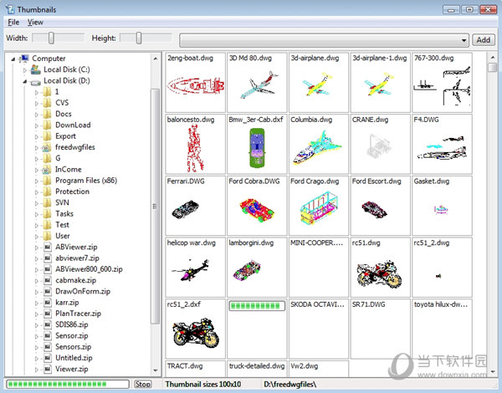This screenshot has height=393, width=502.
Task: Open the File menu
Action: pyautogui.click(x=13, y=23)
